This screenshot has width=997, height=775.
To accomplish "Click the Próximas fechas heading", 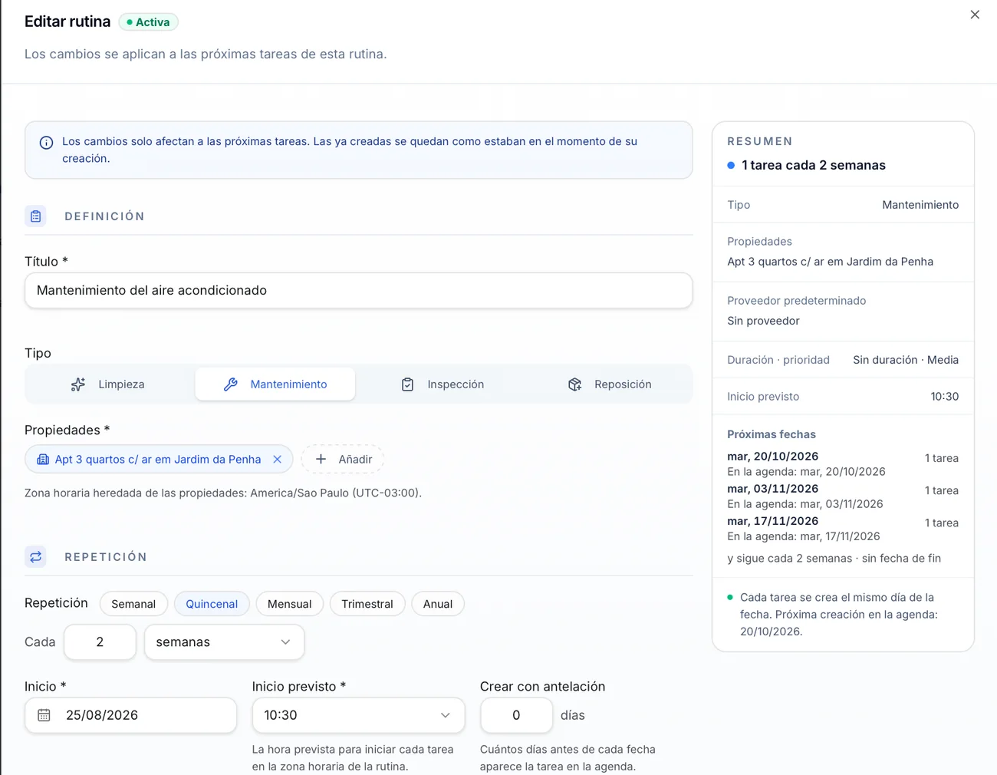I will (x=772, y=434).
